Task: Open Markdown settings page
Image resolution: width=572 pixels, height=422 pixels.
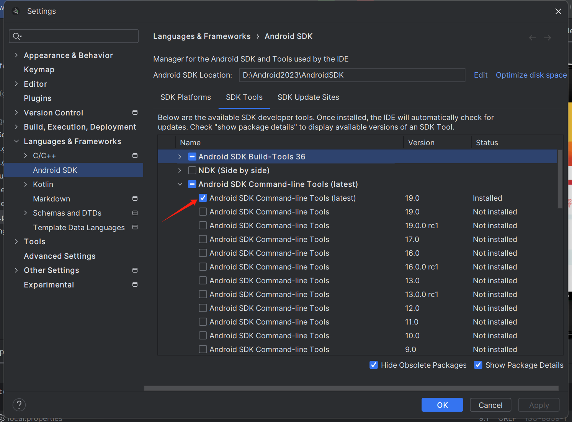Action: [x=51, y=199]
